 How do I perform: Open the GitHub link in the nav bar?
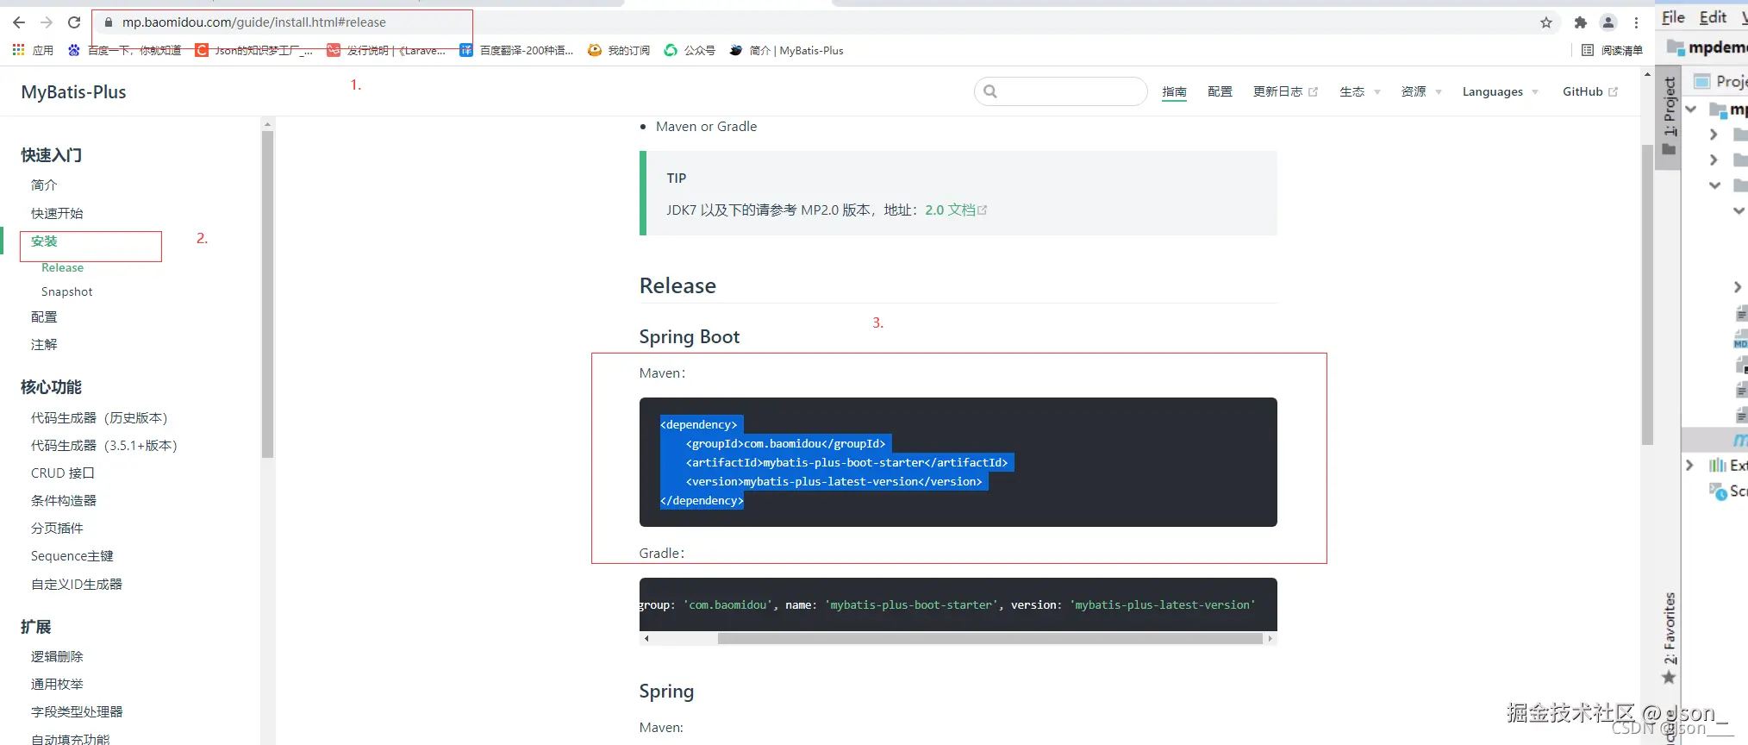point(1590,92)
